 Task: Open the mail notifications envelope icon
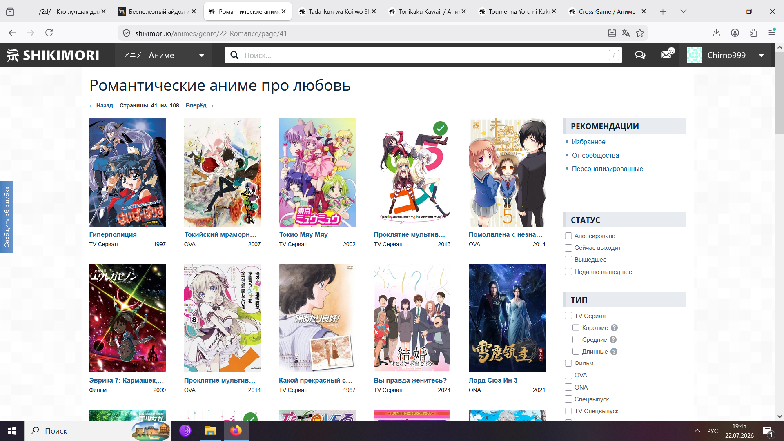[x=666, y=55]
